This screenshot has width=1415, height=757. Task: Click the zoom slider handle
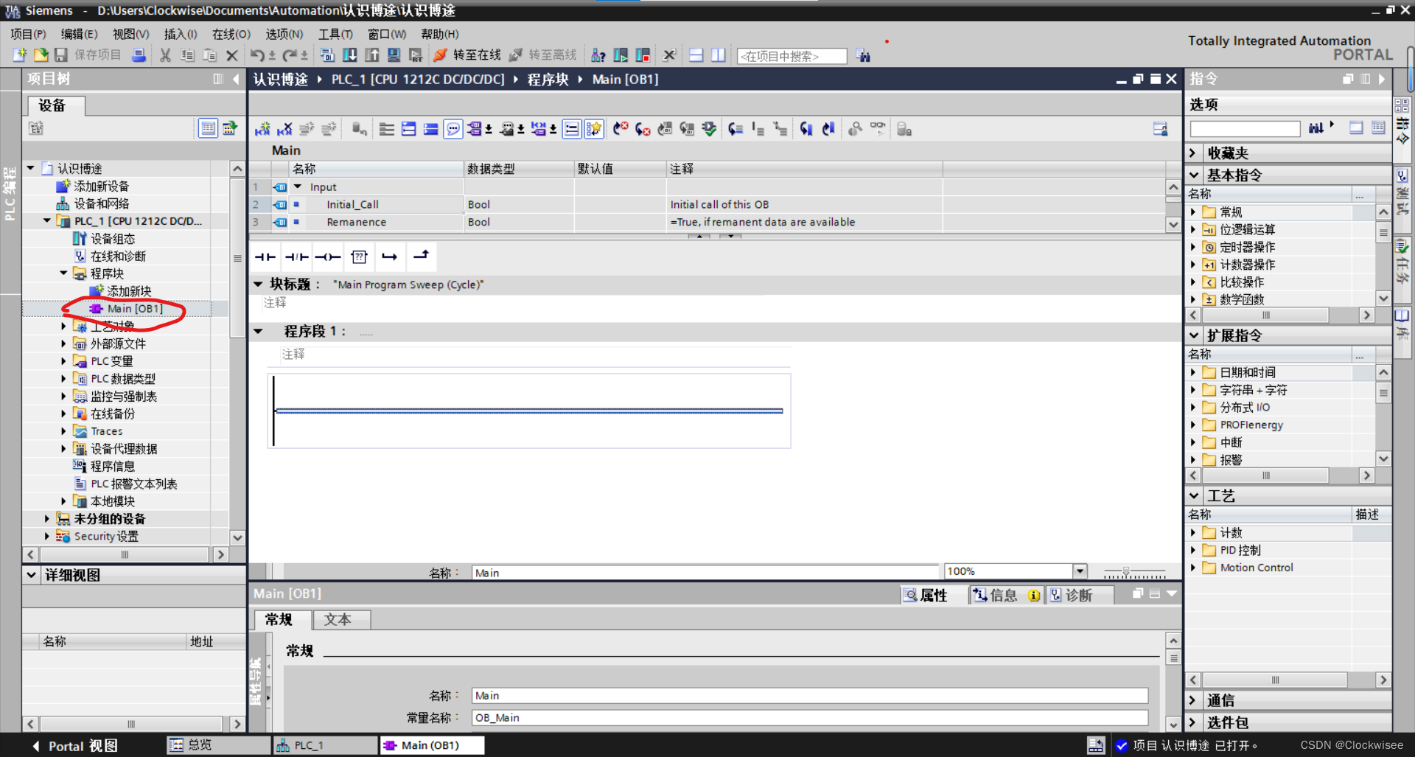click(x=1126, y=571)
